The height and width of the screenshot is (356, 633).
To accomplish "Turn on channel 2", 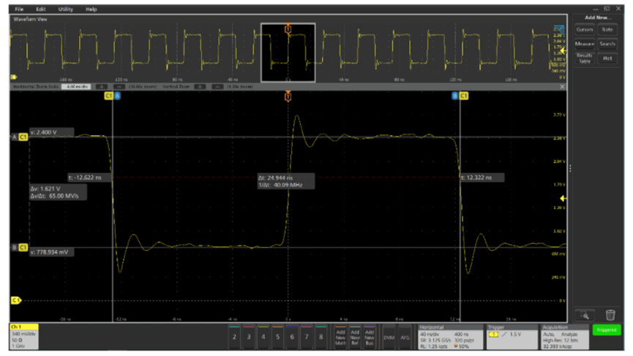I will point(234,336).
